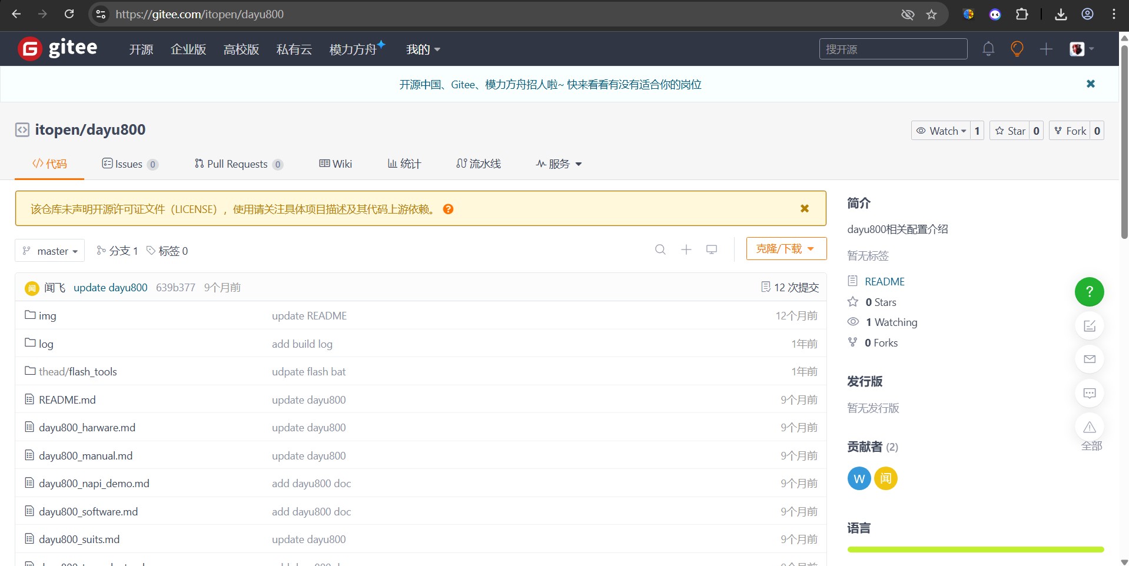Click the green question mark help button
The image size is (1129, 566).
tap(1089, 292)
